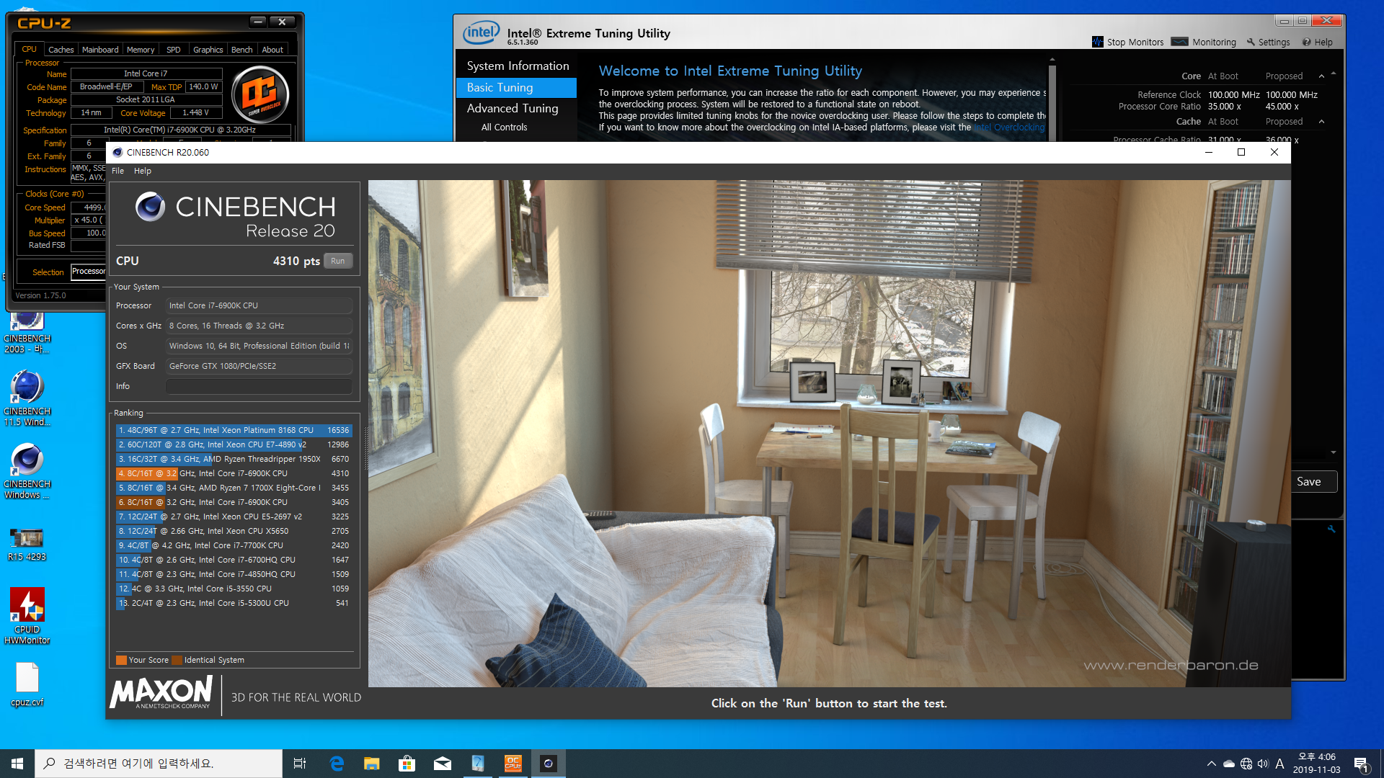Launch Microsoft Edge from the taskbar
The width and height of the screenshot is (1384, 778).
(337, 764)
